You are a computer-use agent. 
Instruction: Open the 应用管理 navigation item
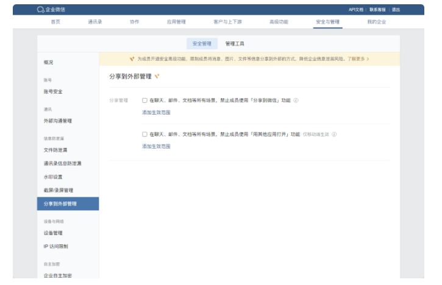click(x=176, y=22)
